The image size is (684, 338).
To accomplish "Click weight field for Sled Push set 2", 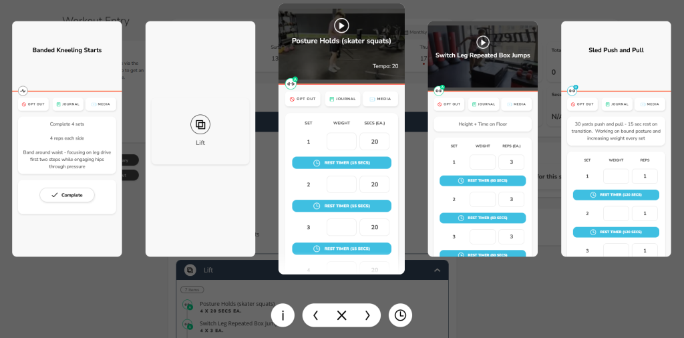I will pos(616,214).
